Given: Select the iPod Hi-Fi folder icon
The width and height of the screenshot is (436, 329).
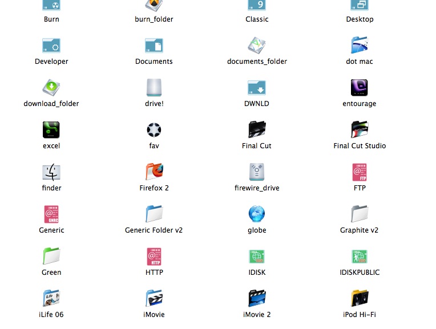Looking at the screenshot, I should pos(360,298).
